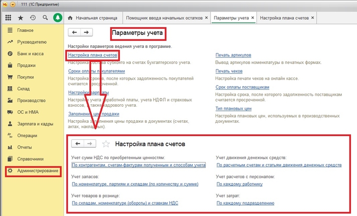Open the History clock icon
The image size is (357, 216).
[x=32, y=17]
